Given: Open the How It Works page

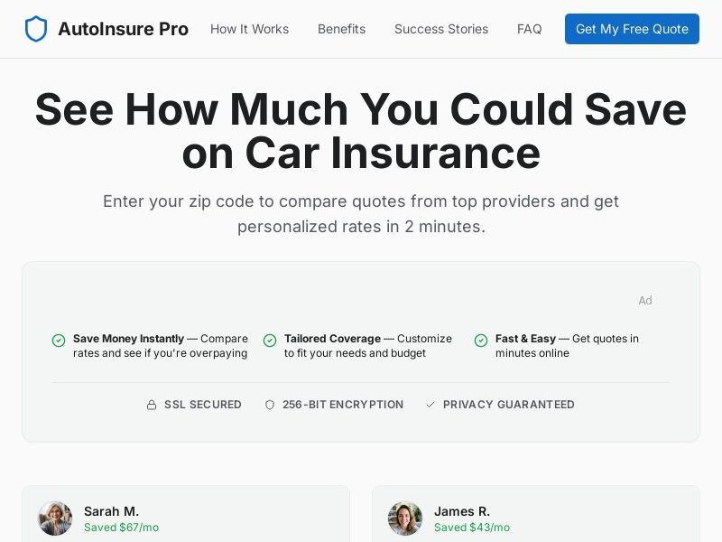Looking at the screenshot, I should click(x=250, y=29).
